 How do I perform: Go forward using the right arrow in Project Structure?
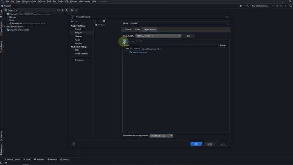pyautogui.click(x=76, y=22)
